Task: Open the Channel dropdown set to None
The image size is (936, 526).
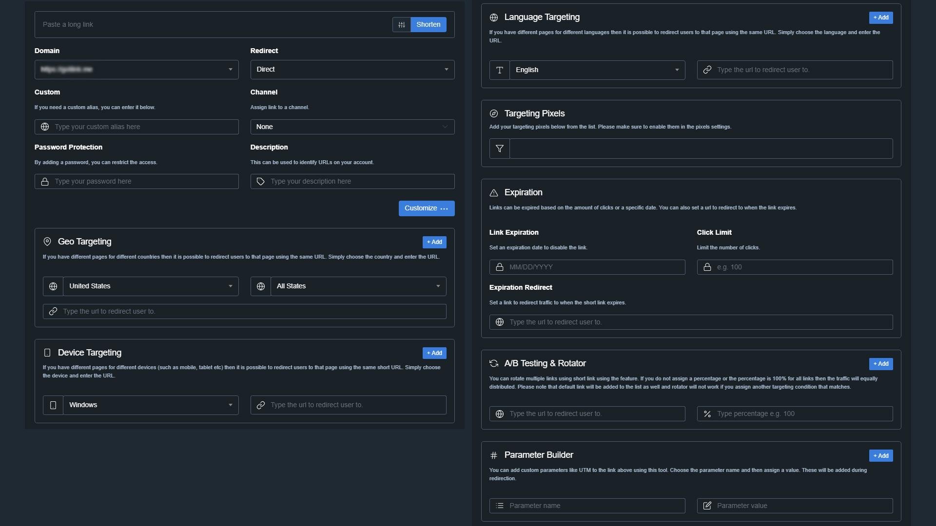Action: pos(352,127)
